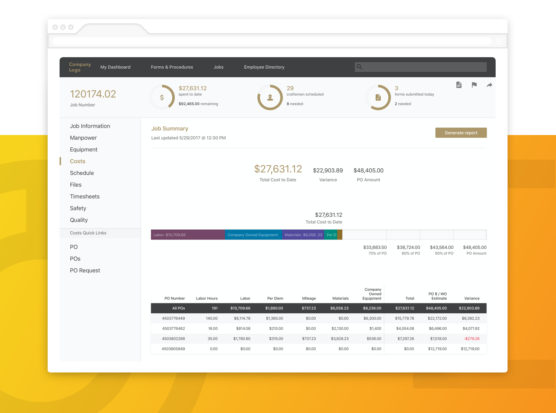Select Quality in sidebar
The height and width of the screenshot is (413, 556).
coord(79,220)
